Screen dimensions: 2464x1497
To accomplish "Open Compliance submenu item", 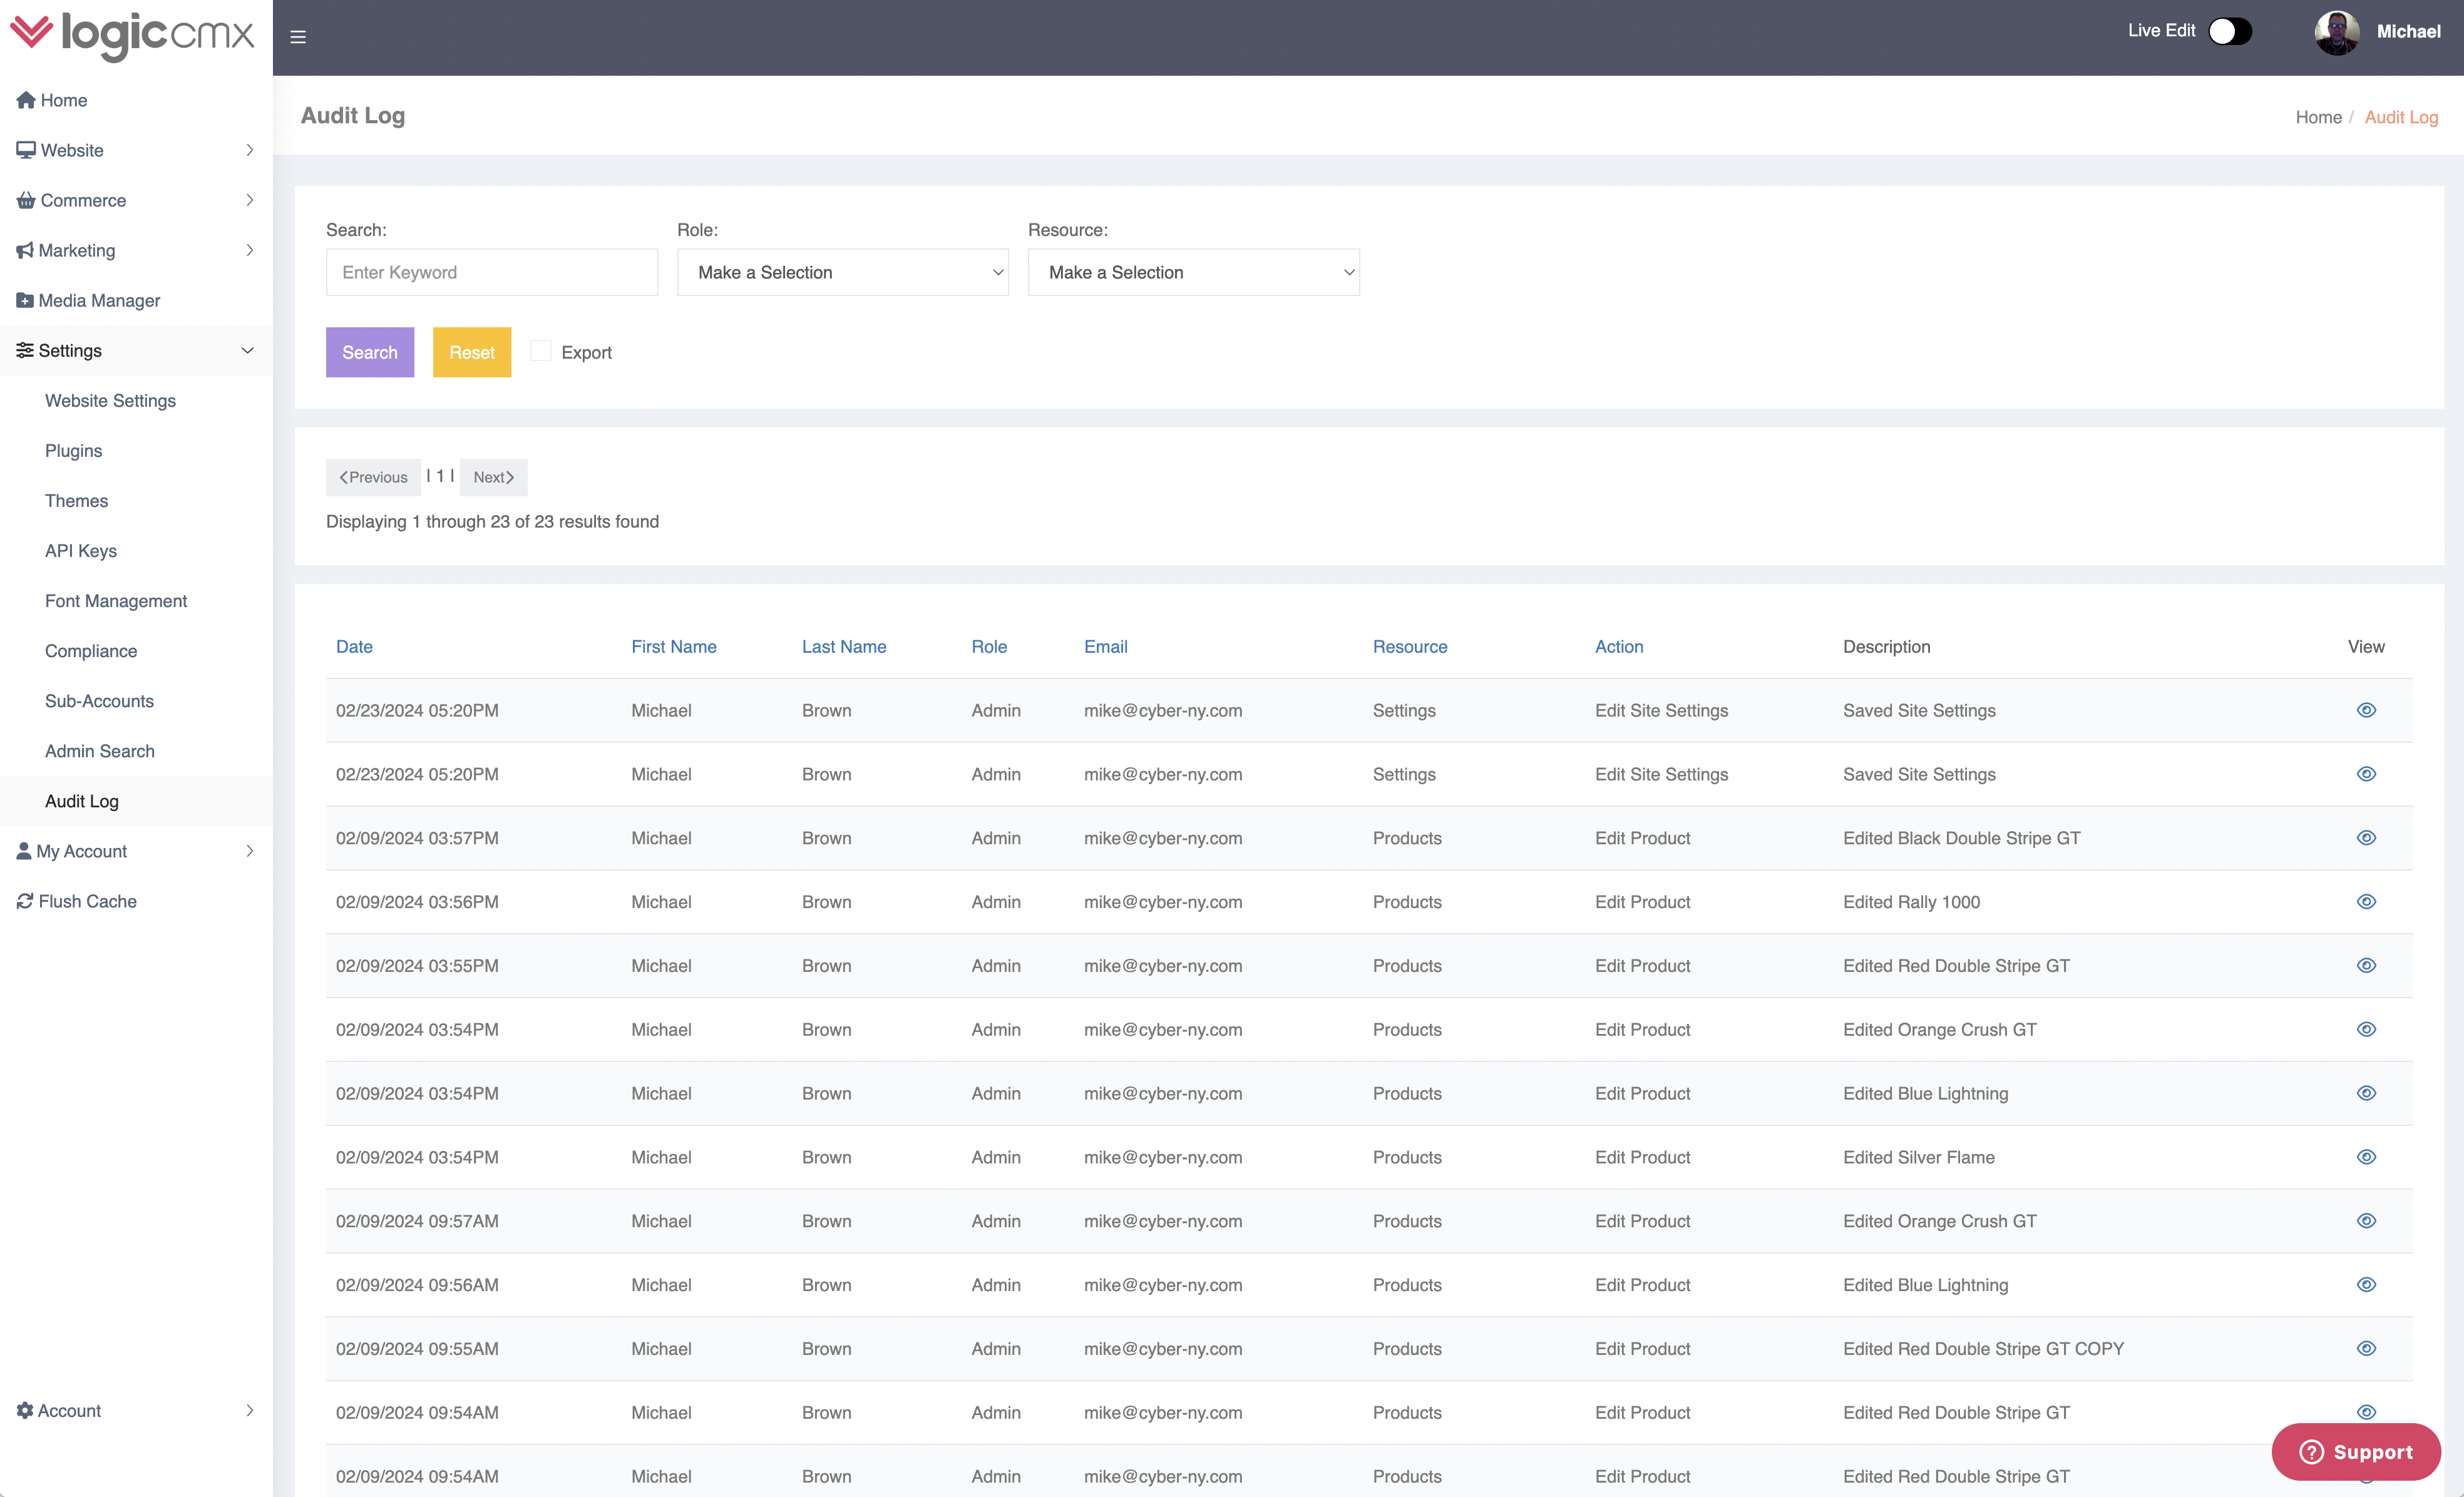I will (x=91, y=651).
